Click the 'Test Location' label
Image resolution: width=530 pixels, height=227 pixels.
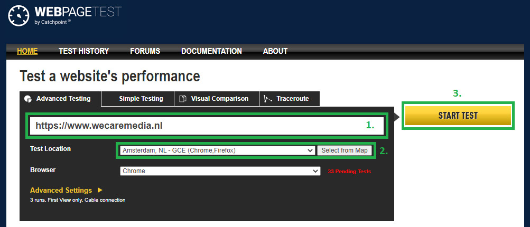pos(50,149)
